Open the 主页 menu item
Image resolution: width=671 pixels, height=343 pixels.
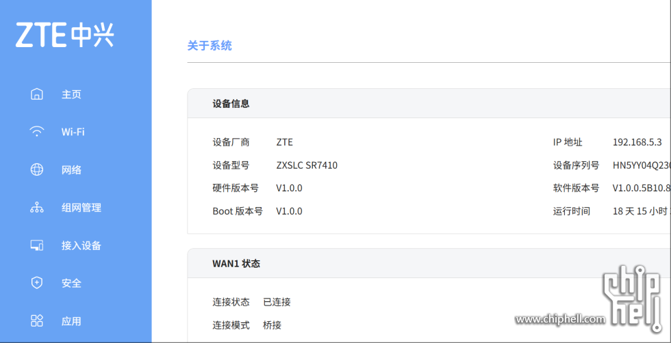(71, 94)
